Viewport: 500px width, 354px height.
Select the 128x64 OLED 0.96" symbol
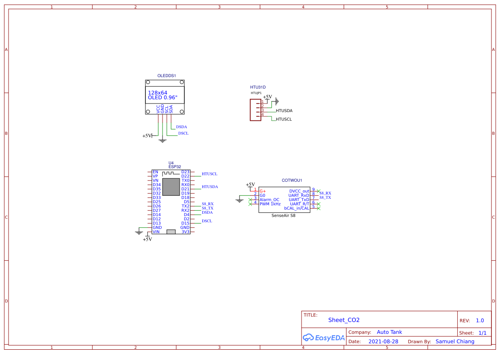click(164, 96)
